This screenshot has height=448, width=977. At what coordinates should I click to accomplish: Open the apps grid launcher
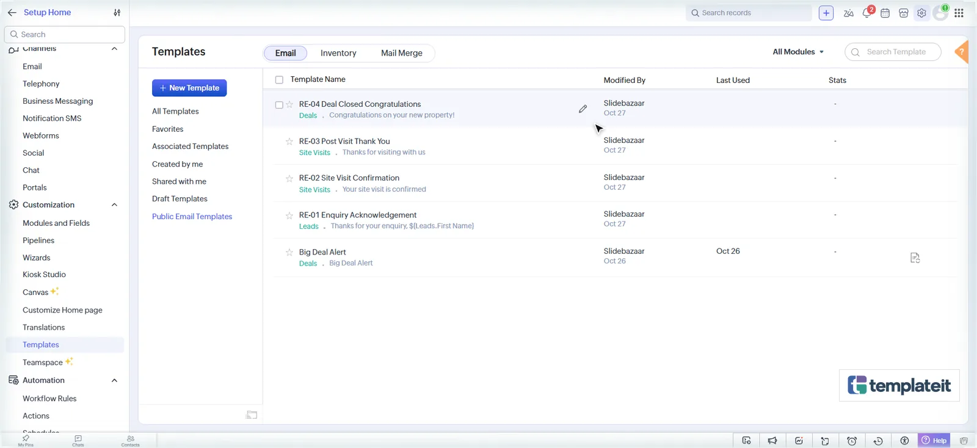click(959, 13)
